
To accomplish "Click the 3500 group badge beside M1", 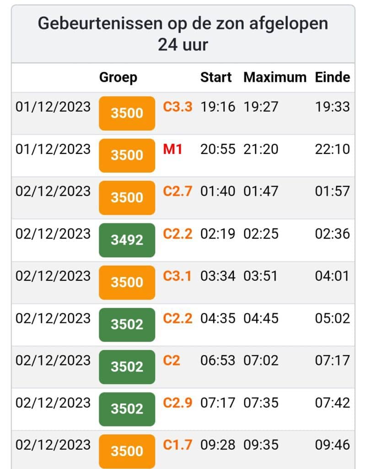I will (127, 155).
